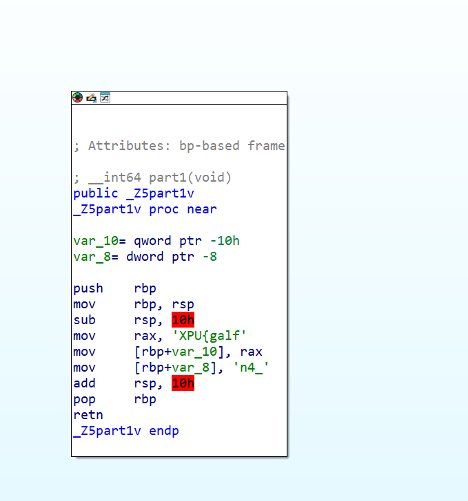Click the retn instruction
468x501 pixels.
click(88, 415)
